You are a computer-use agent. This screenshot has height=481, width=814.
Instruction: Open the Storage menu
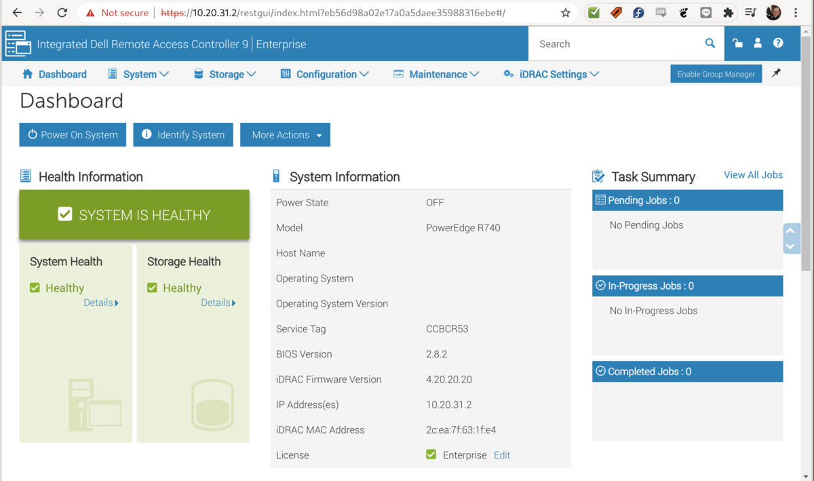pyautogui.click(x=225, y=74)
